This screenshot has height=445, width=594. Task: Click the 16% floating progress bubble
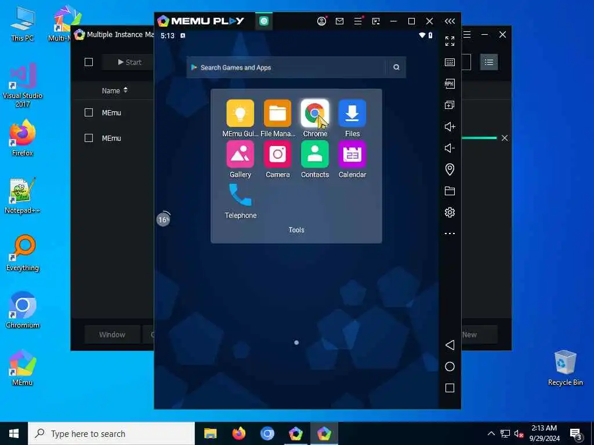tap(163, 219)
